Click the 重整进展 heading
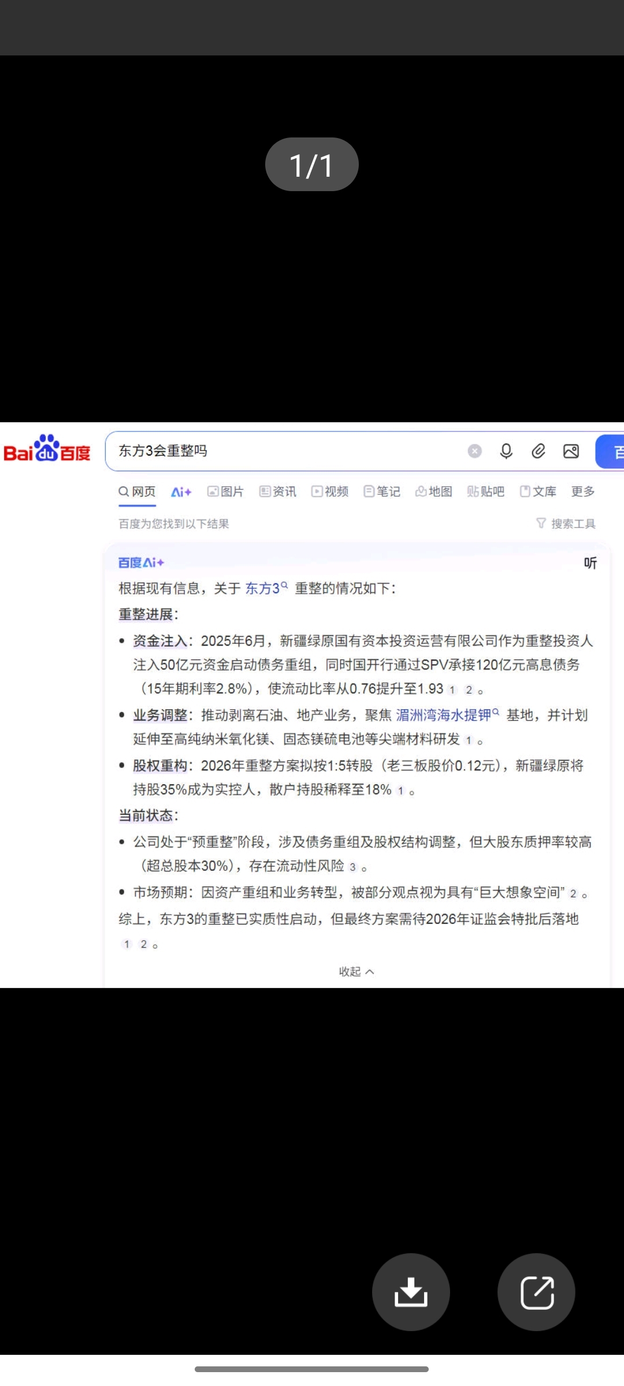 [x=148, y=614]
